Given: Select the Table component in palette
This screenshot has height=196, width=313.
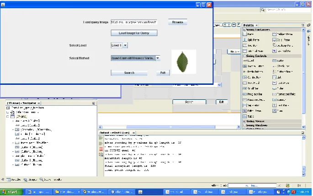Looking at the screenshot, I should tap(248, 116).
